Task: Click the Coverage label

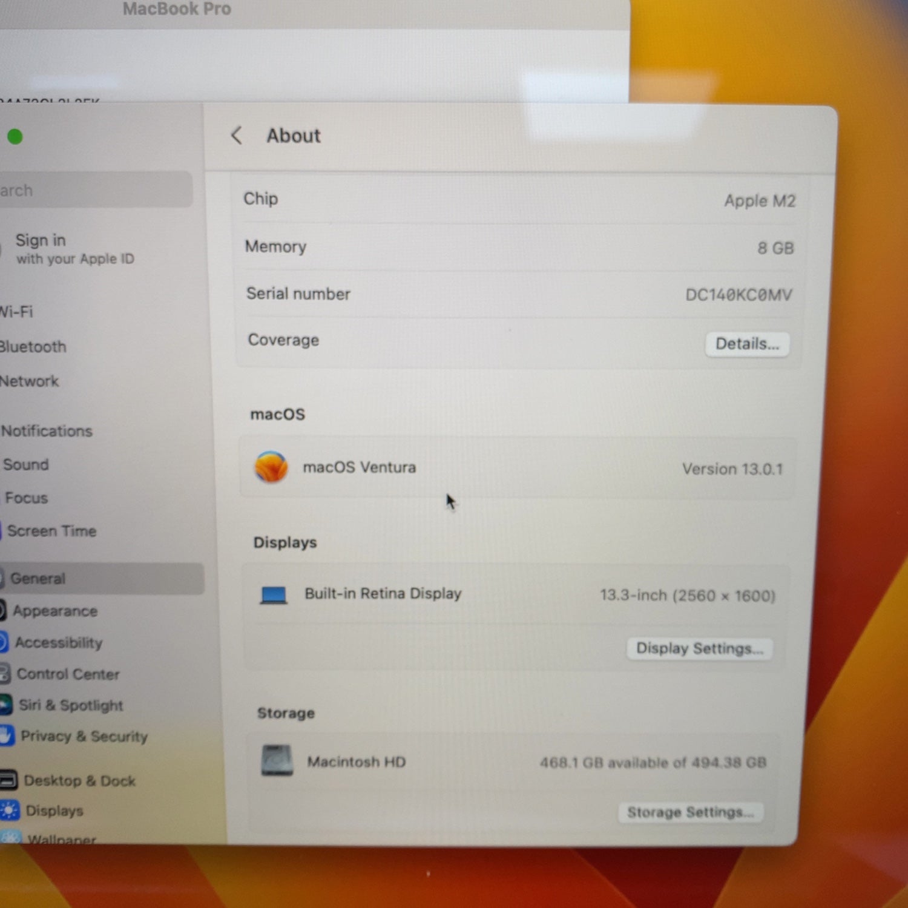Action: tap(283, 340)
